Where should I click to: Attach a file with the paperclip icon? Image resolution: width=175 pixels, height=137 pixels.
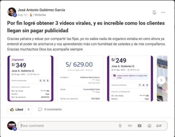tap(120, 126)
